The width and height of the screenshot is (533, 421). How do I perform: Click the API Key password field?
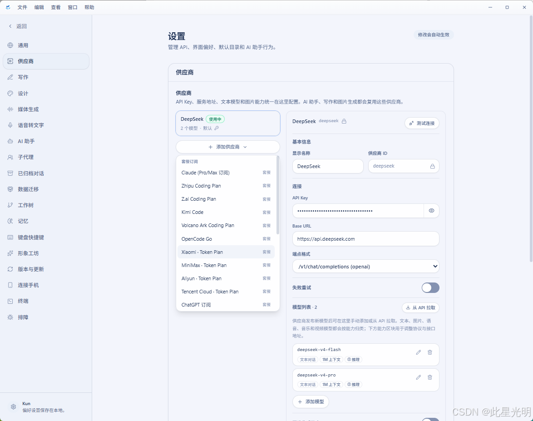[x=358, y=211]
